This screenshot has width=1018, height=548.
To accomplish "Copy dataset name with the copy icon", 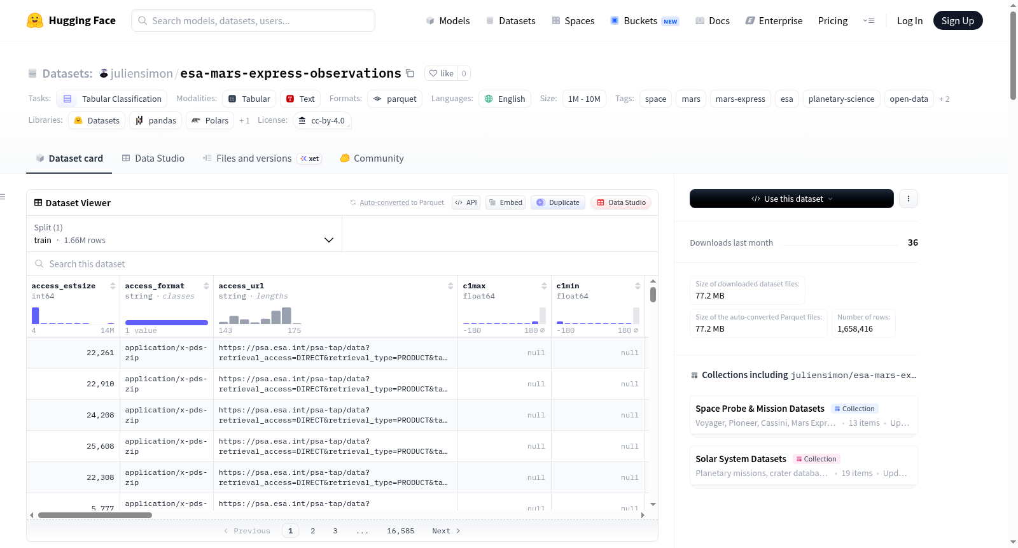I will click(410, 74).
